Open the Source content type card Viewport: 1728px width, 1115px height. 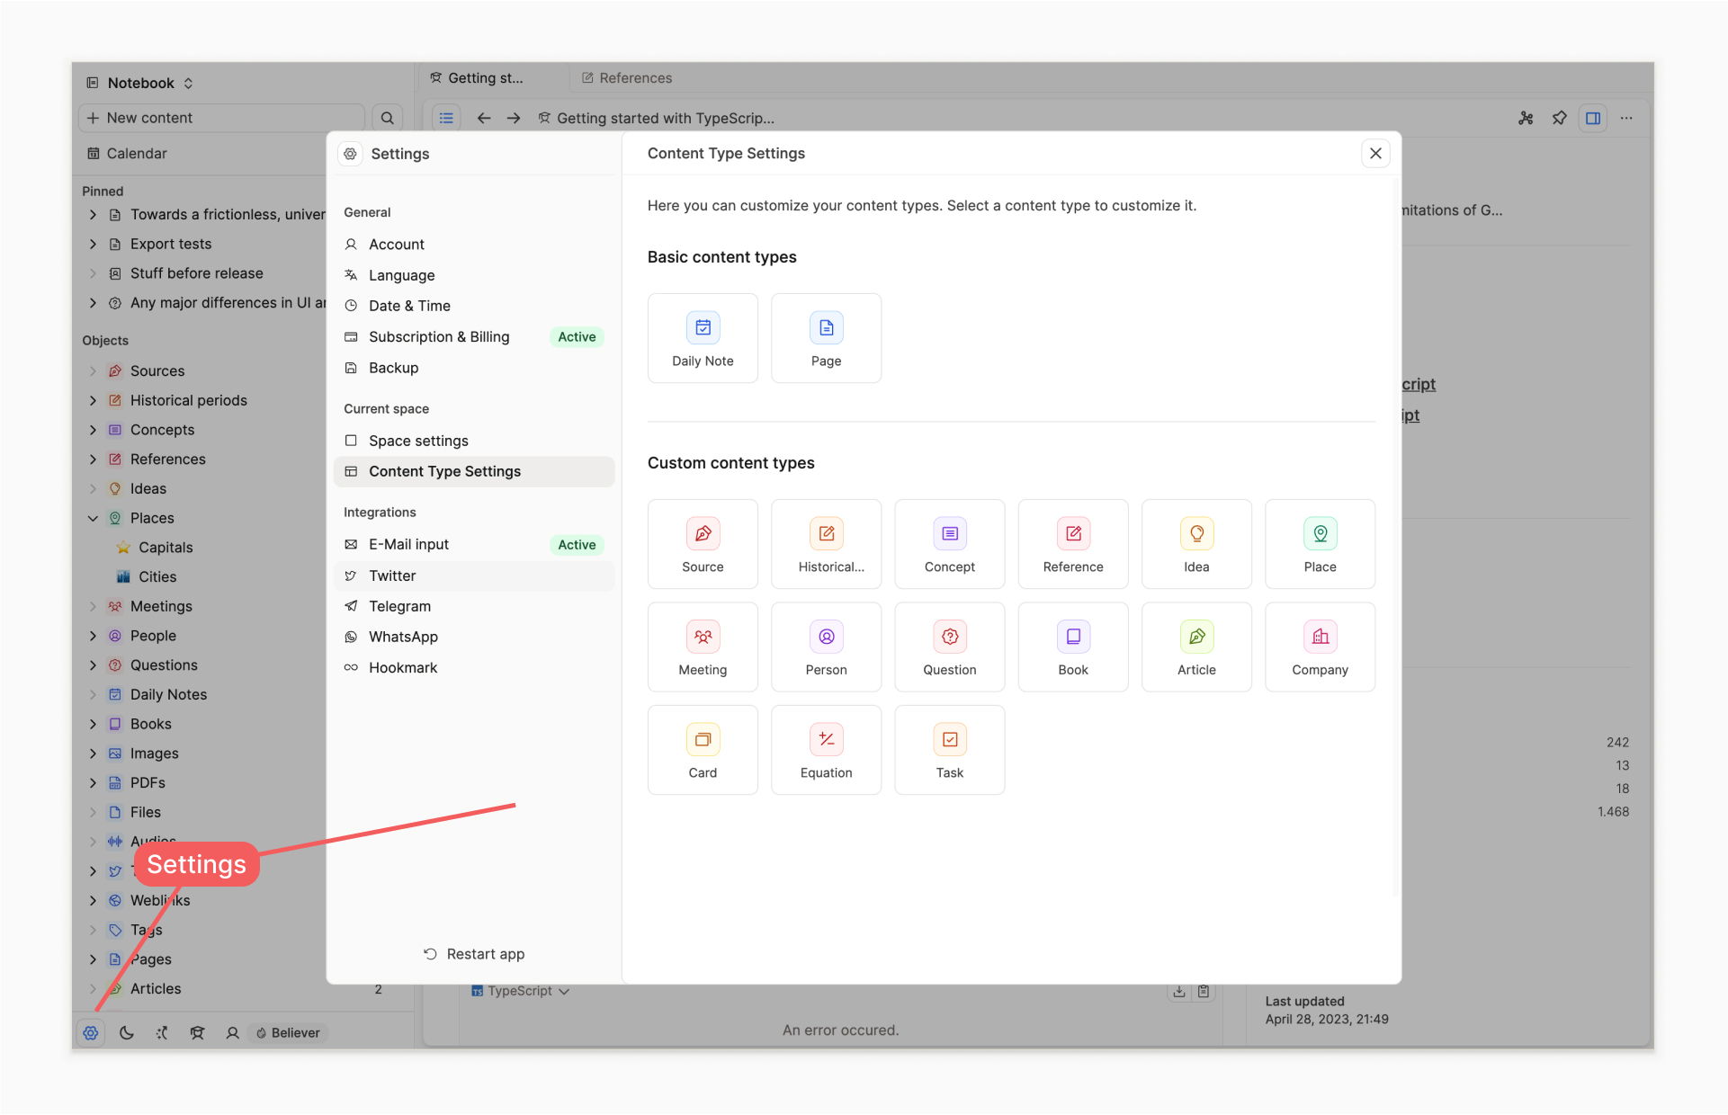pos(703,544)
